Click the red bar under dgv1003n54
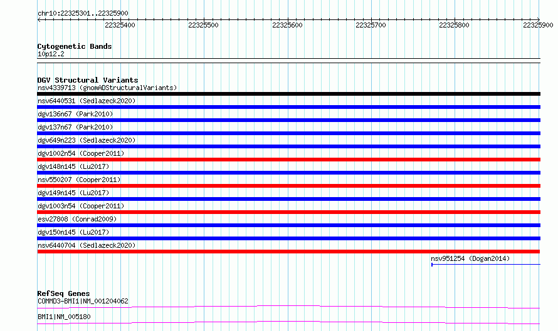 point(288,212)
